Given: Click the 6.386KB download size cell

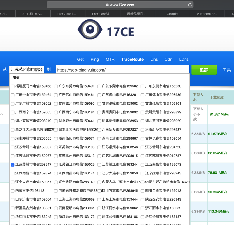Looking at the screenshot, I should [198, 153].
